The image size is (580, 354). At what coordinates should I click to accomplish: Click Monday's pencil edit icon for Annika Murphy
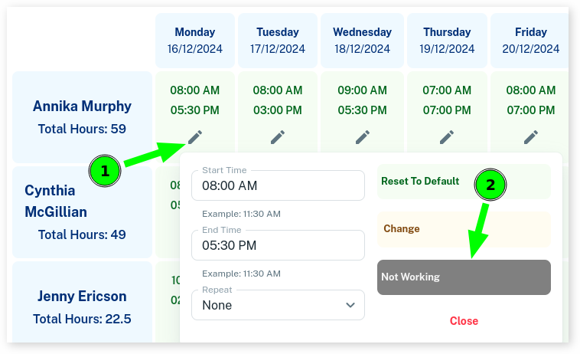[x=195, y=136]
